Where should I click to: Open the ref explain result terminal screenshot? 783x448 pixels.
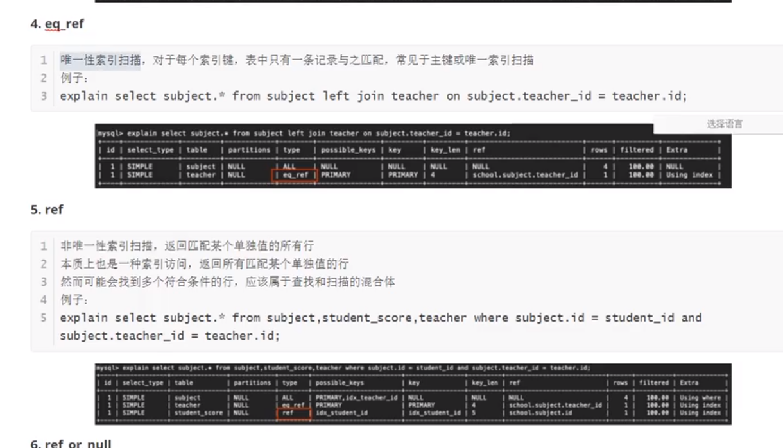pos(413,394)
